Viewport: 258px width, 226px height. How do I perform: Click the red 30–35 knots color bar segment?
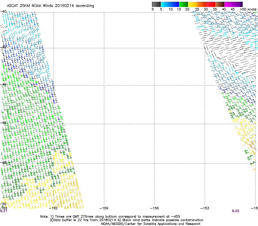tap(211, 4)
